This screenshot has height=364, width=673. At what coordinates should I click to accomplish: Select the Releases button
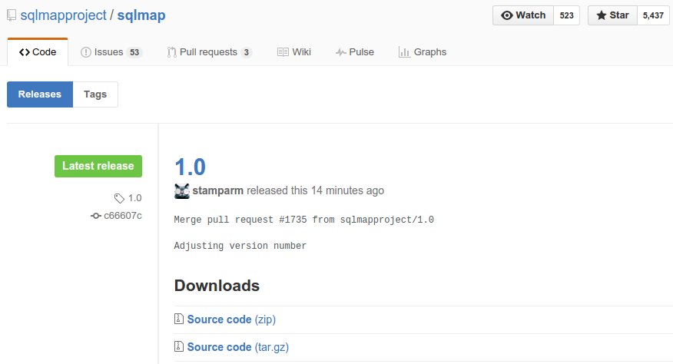pyautogui.click(x=40, y=94)
